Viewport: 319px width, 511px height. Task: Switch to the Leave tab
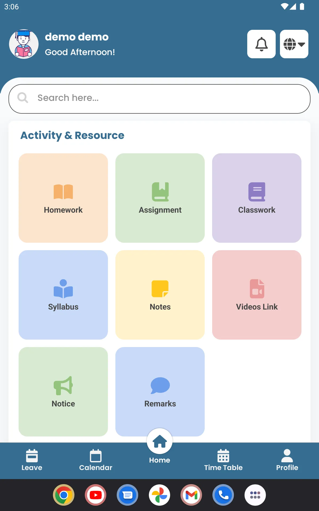(x=32, y=460)
